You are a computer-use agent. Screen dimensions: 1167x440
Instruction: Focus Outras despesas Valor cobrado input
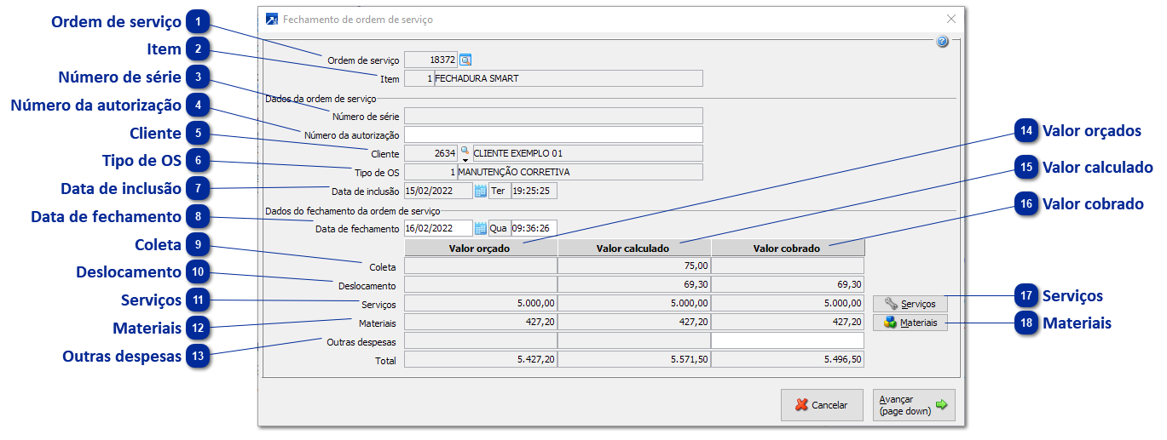(788, 340)
